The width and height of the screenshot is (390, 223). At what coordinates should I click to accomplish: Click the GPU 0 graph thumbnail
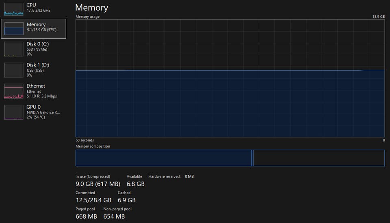click(x=14, y=112)
